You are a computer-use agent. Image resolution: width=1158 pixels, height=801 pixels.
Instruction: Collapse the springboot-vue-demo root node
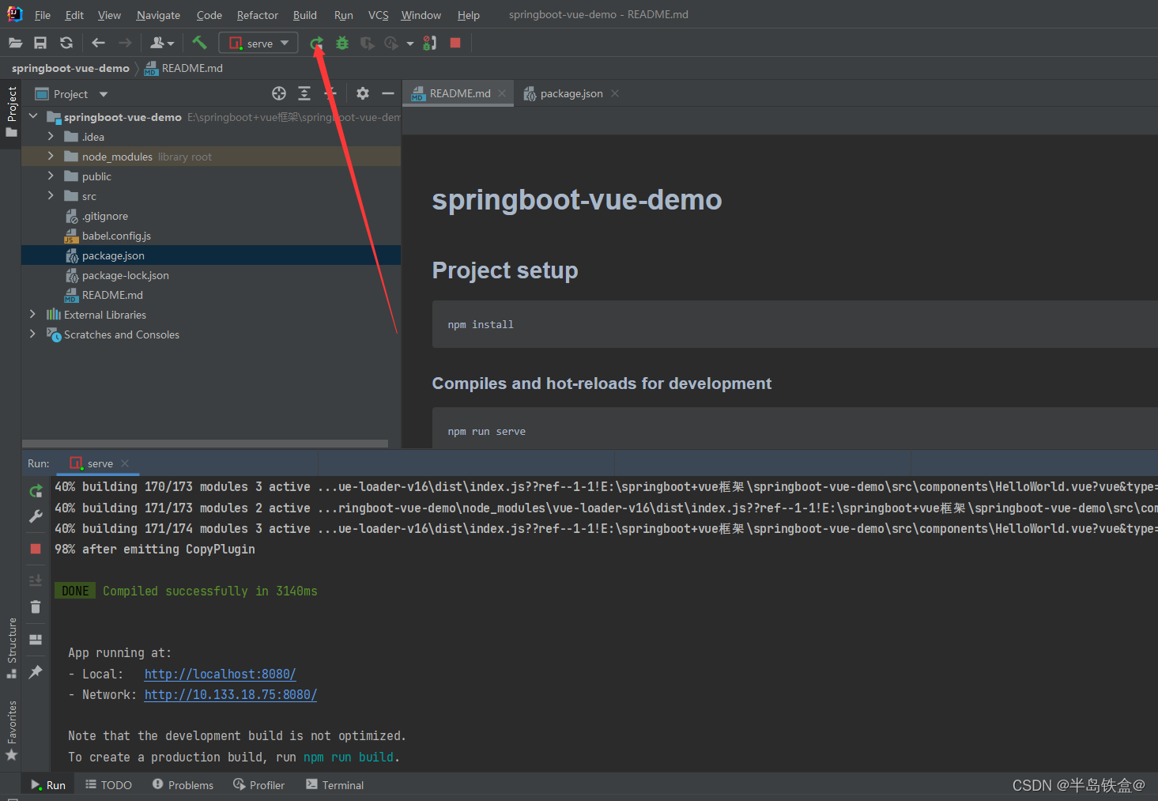tap(33, 116)
